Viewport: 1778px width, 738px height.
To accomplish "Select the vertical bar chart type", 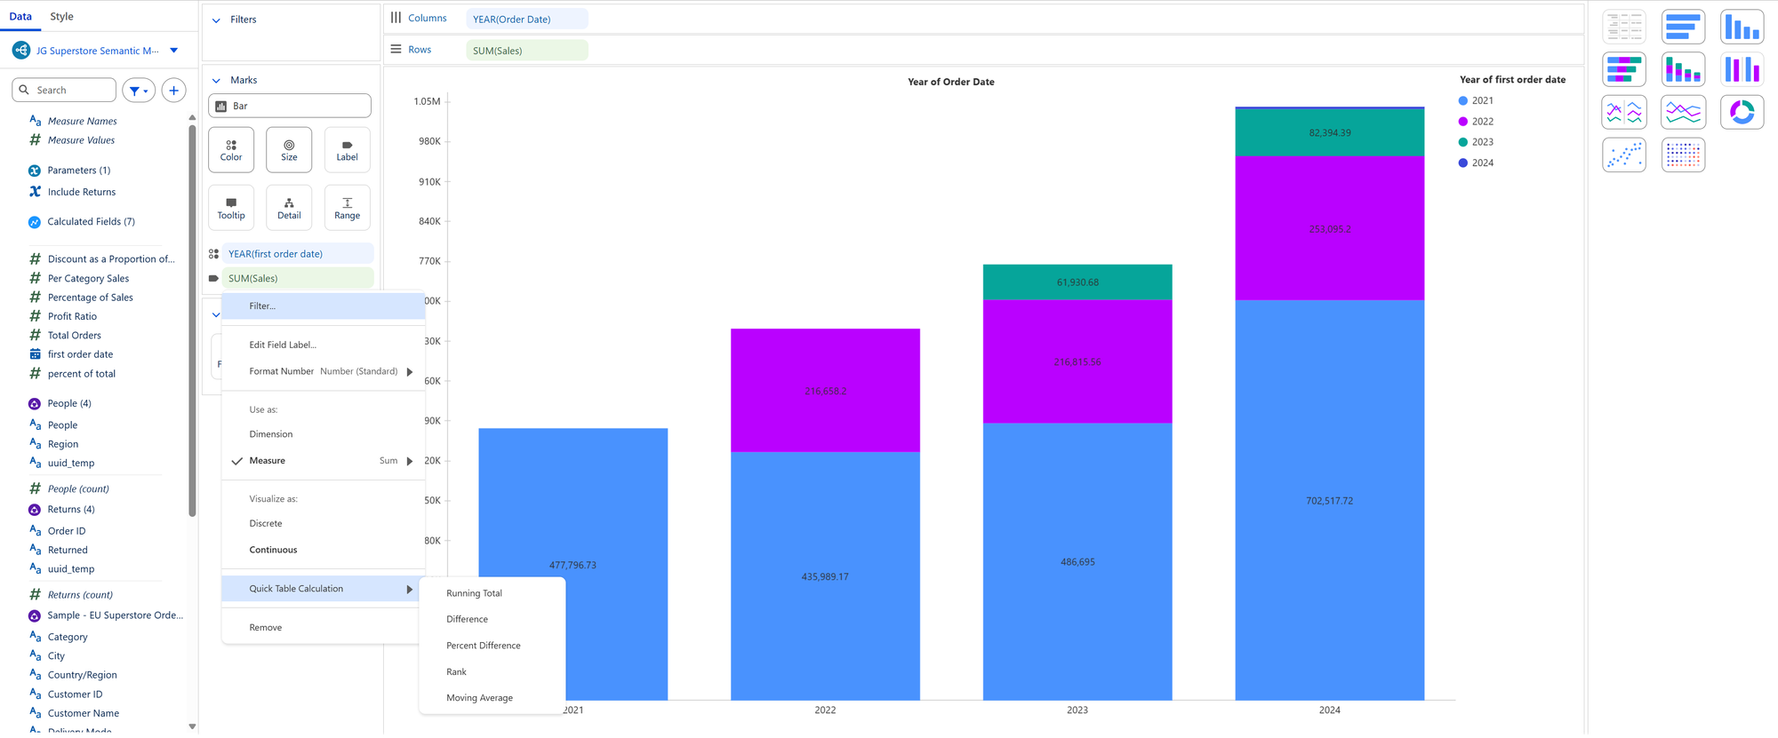I will click(1742, 27).
